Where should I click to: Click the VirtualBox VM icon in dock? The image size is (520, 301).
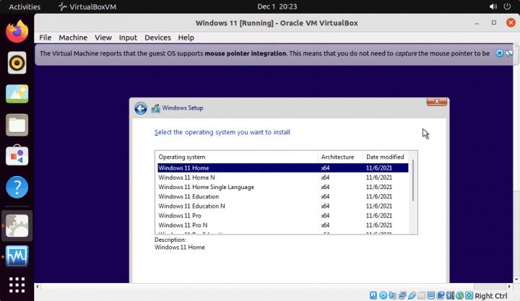tap(17, 226)
